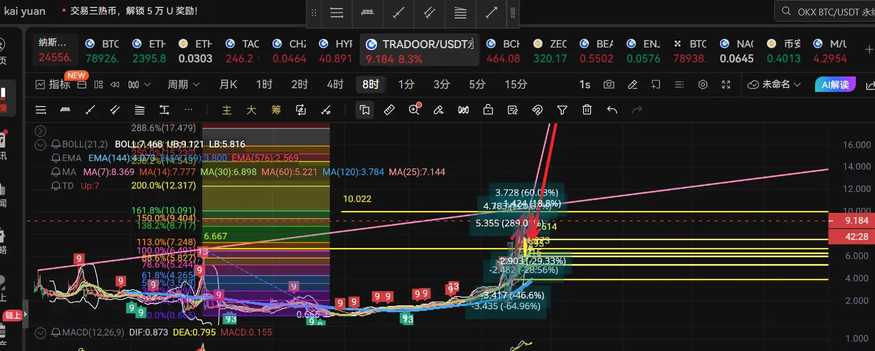Switch chart to 月K timeframe

[228, 85]
